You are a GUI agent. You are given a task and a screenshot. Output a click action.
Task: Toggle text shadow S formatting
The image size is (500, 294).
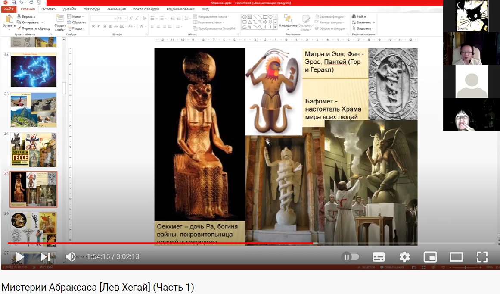(110, 26)
